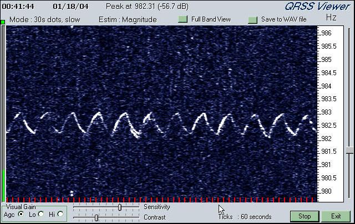355x224 pixels.
Task: Click the Sensitivity label
Action: point(156,207)
